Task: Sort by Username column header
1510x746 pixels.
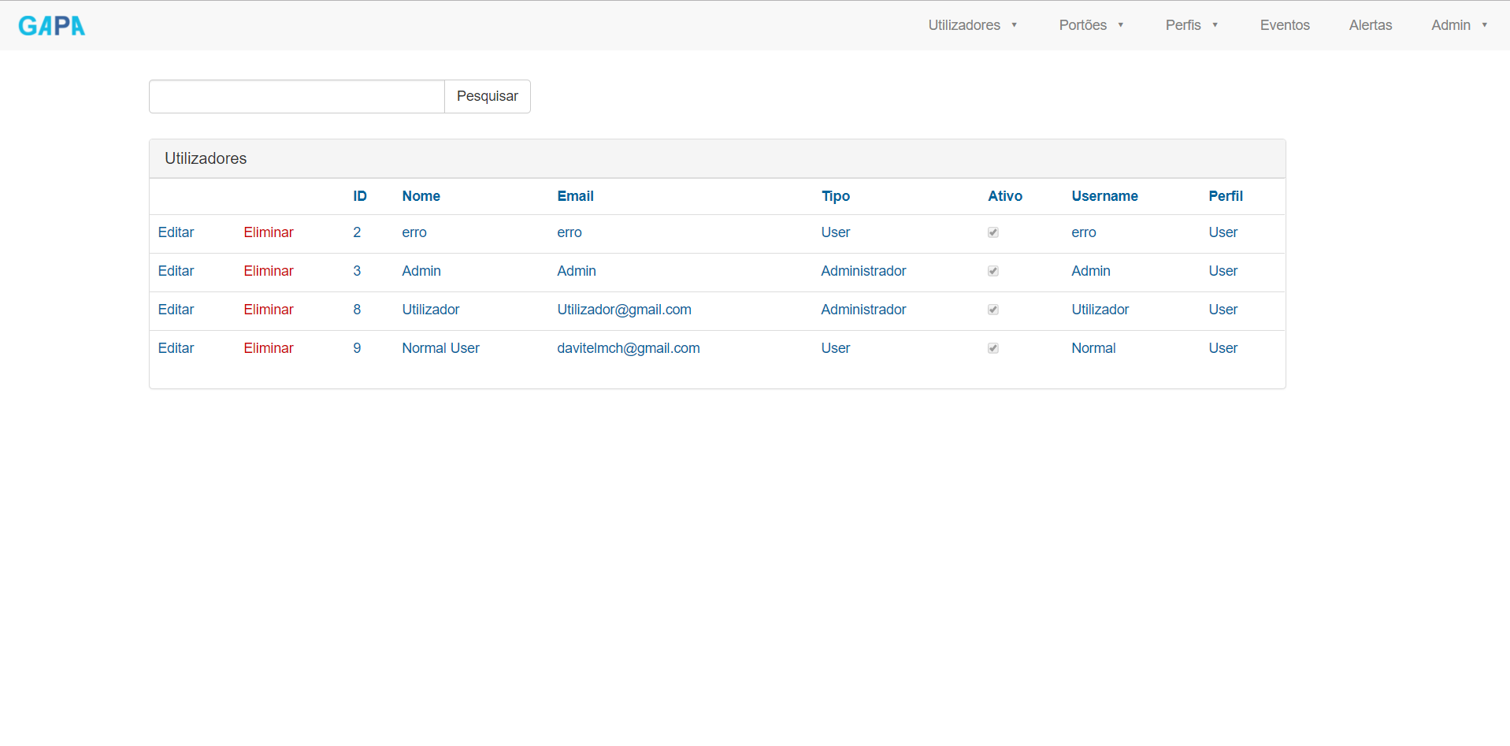Action: pos(1104,196)
